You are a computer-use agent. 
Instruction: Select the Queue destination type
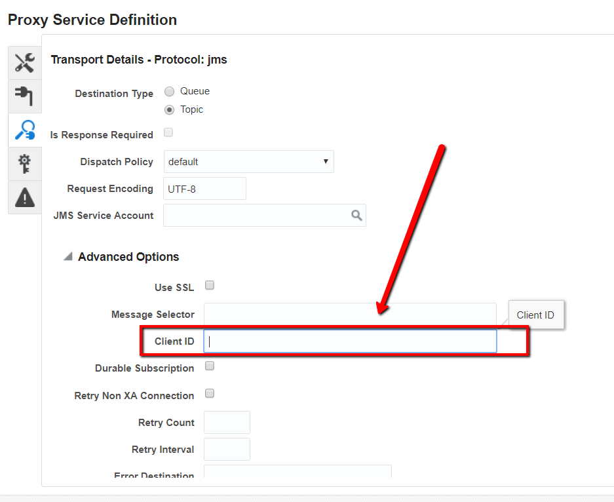[169, 91]
